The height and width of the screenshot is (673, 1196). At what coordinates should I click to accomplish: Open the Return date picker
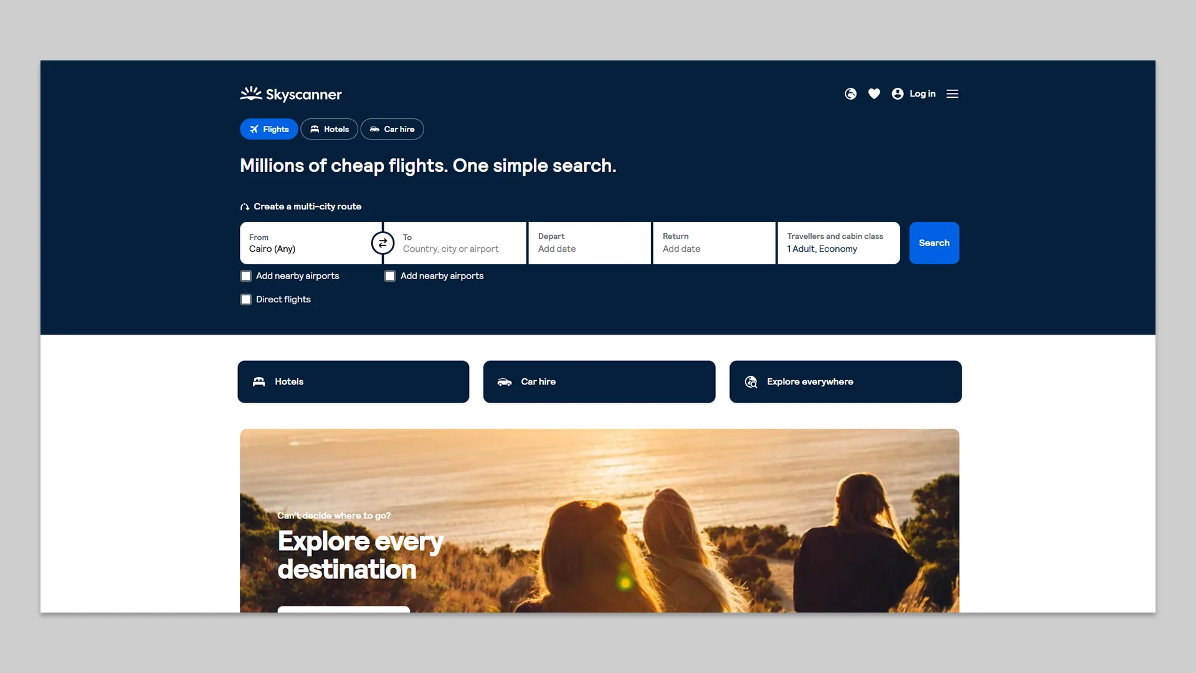coord(714,243)
